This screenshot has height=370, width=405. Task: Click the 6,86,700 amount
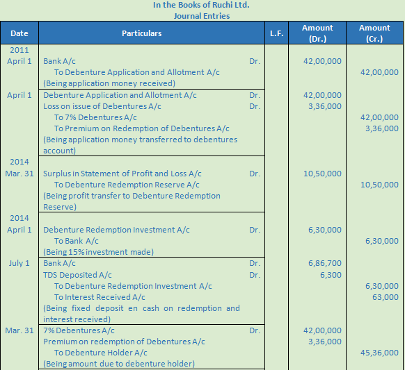coord(325,263)
